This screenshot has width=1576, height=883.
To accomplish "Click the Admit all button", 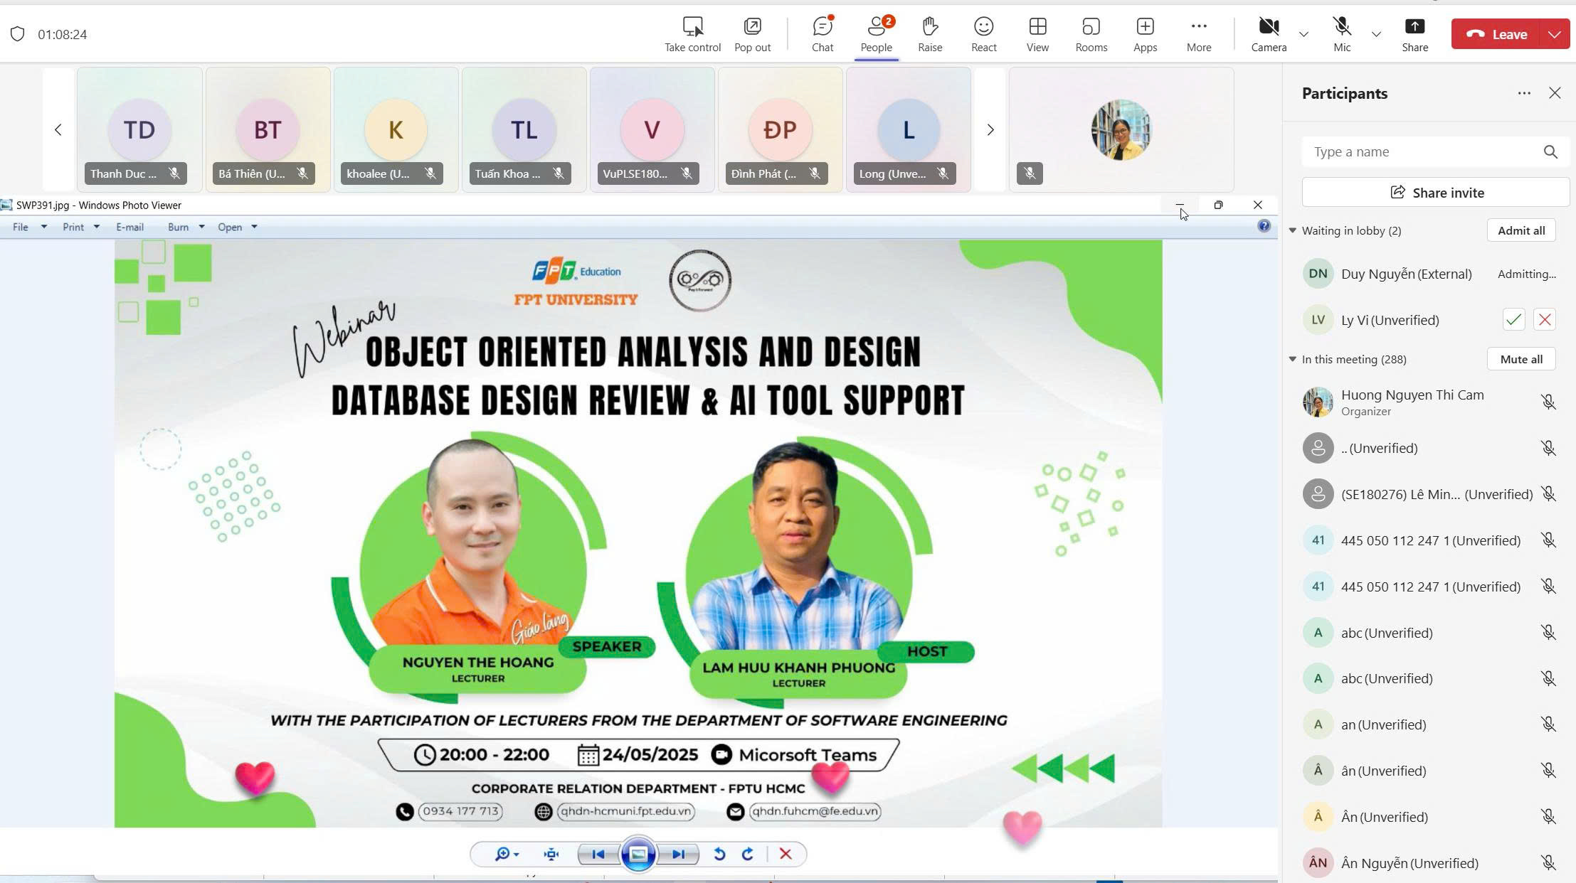I will tap(1521, 230).
